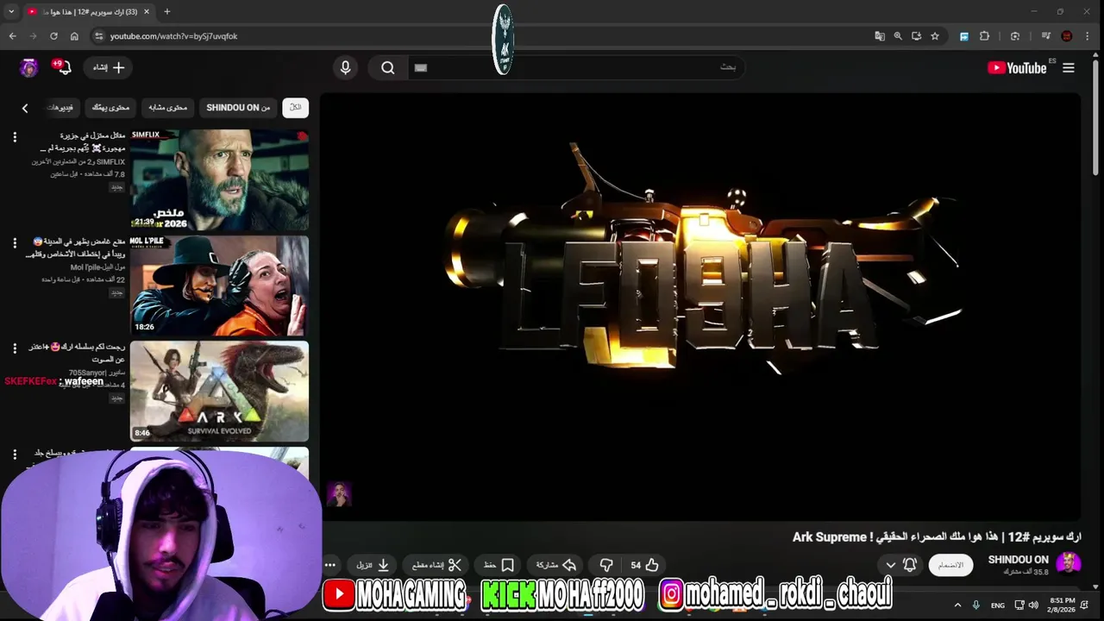Open options menu for SIMFLIX video
Image resolution: width=1104 pixels, height=621 pixels.
tap(15, 137)
